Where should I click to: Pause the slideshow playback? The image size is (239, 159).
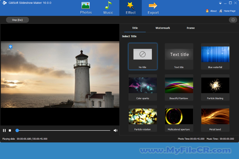[x=4, y=131]
